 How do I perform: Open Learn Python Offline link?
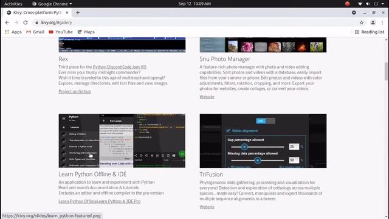point(77,201)
